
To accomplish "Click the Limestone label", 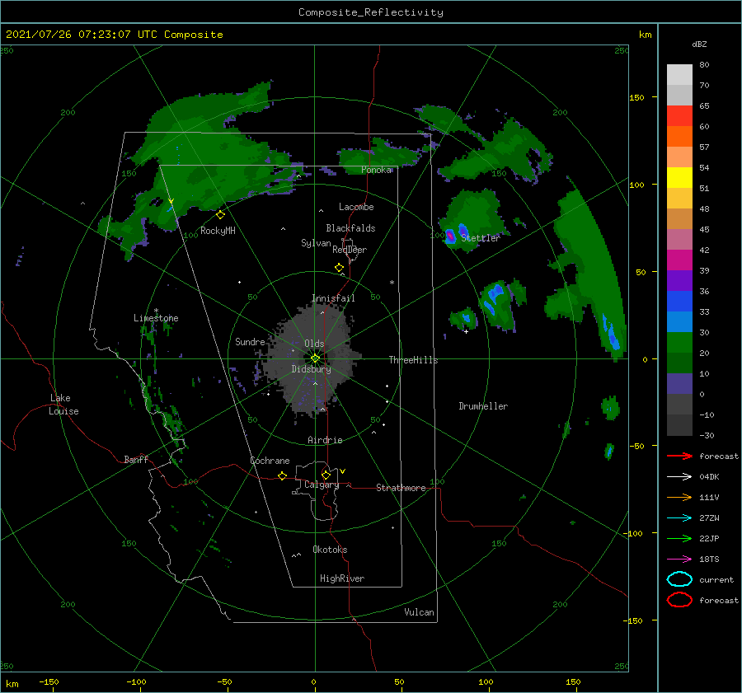I will pos(156,318).
